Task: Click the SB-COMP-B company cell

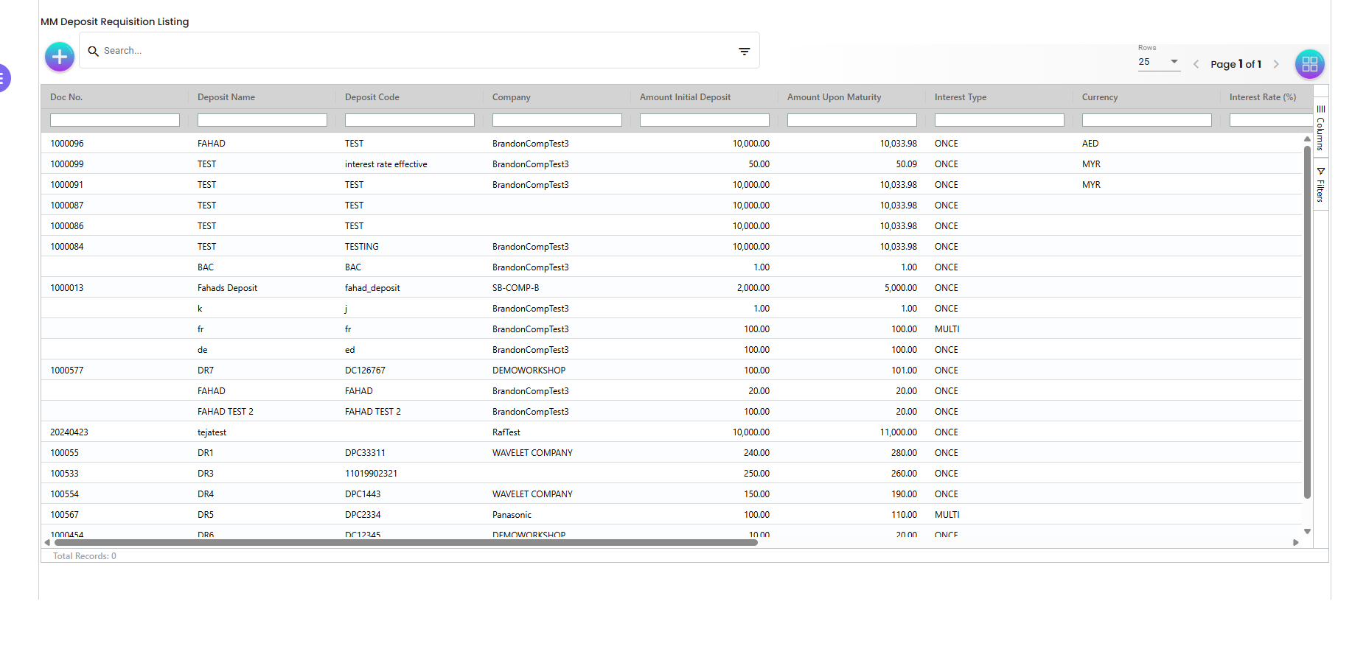Action: click(x=516, y=288)
